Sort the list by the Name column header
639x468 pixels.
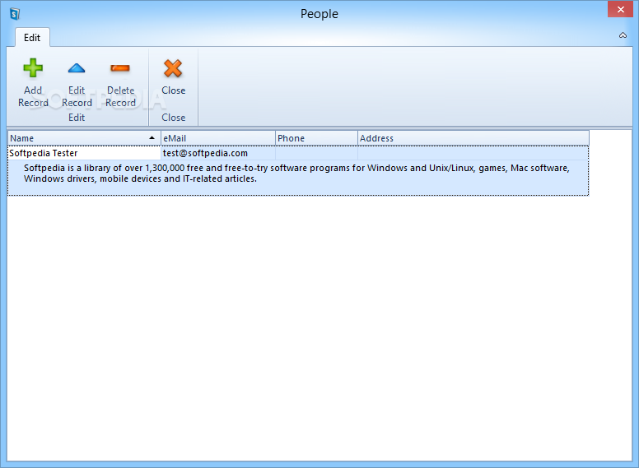[84, 138]
